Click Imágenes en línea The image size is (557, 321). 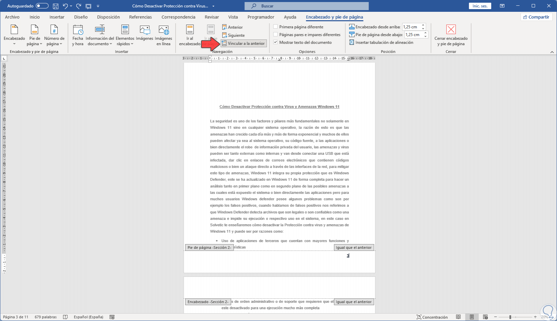point(163,35)
